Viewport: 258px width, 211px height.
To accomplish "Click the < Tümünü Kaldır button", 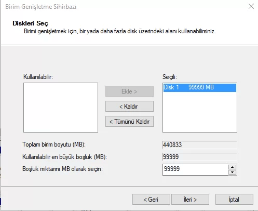I will [x=129, y=121].
